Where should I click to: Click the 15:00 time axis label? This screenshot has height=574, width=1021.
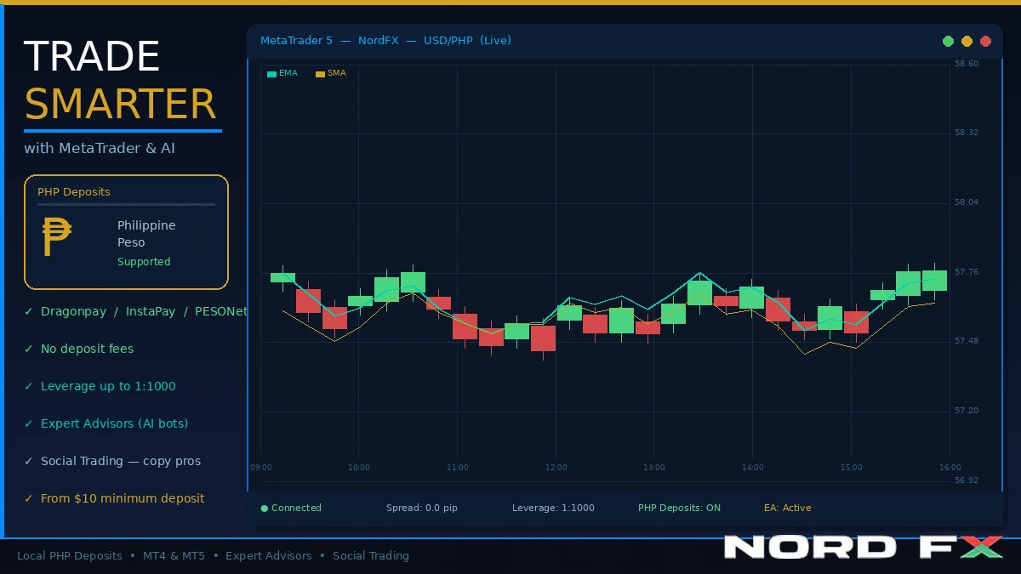point(852,468)
